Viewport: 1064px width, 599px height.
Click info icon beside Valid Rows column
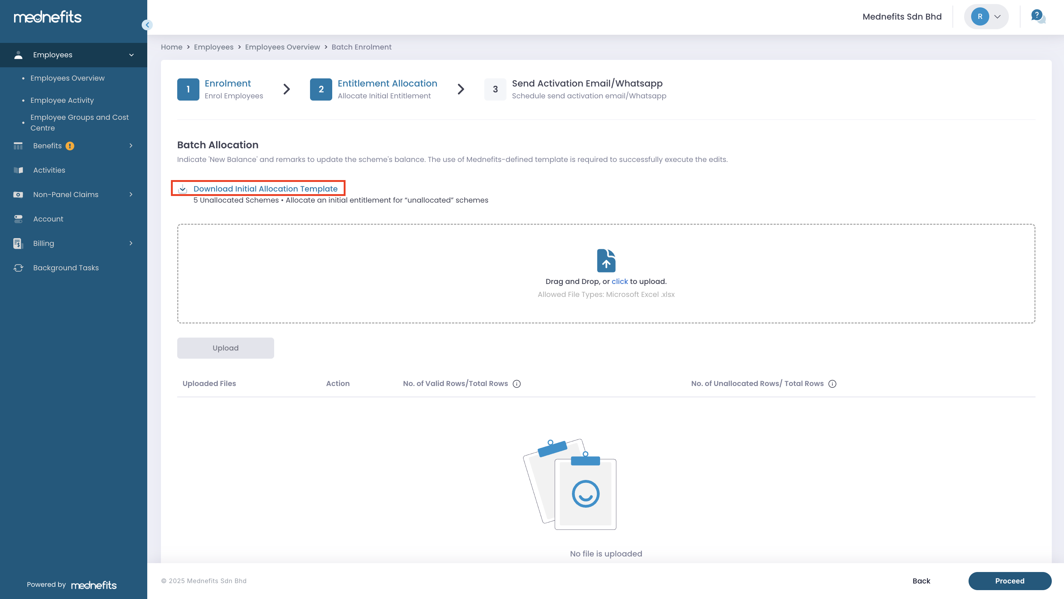(516, 384)
